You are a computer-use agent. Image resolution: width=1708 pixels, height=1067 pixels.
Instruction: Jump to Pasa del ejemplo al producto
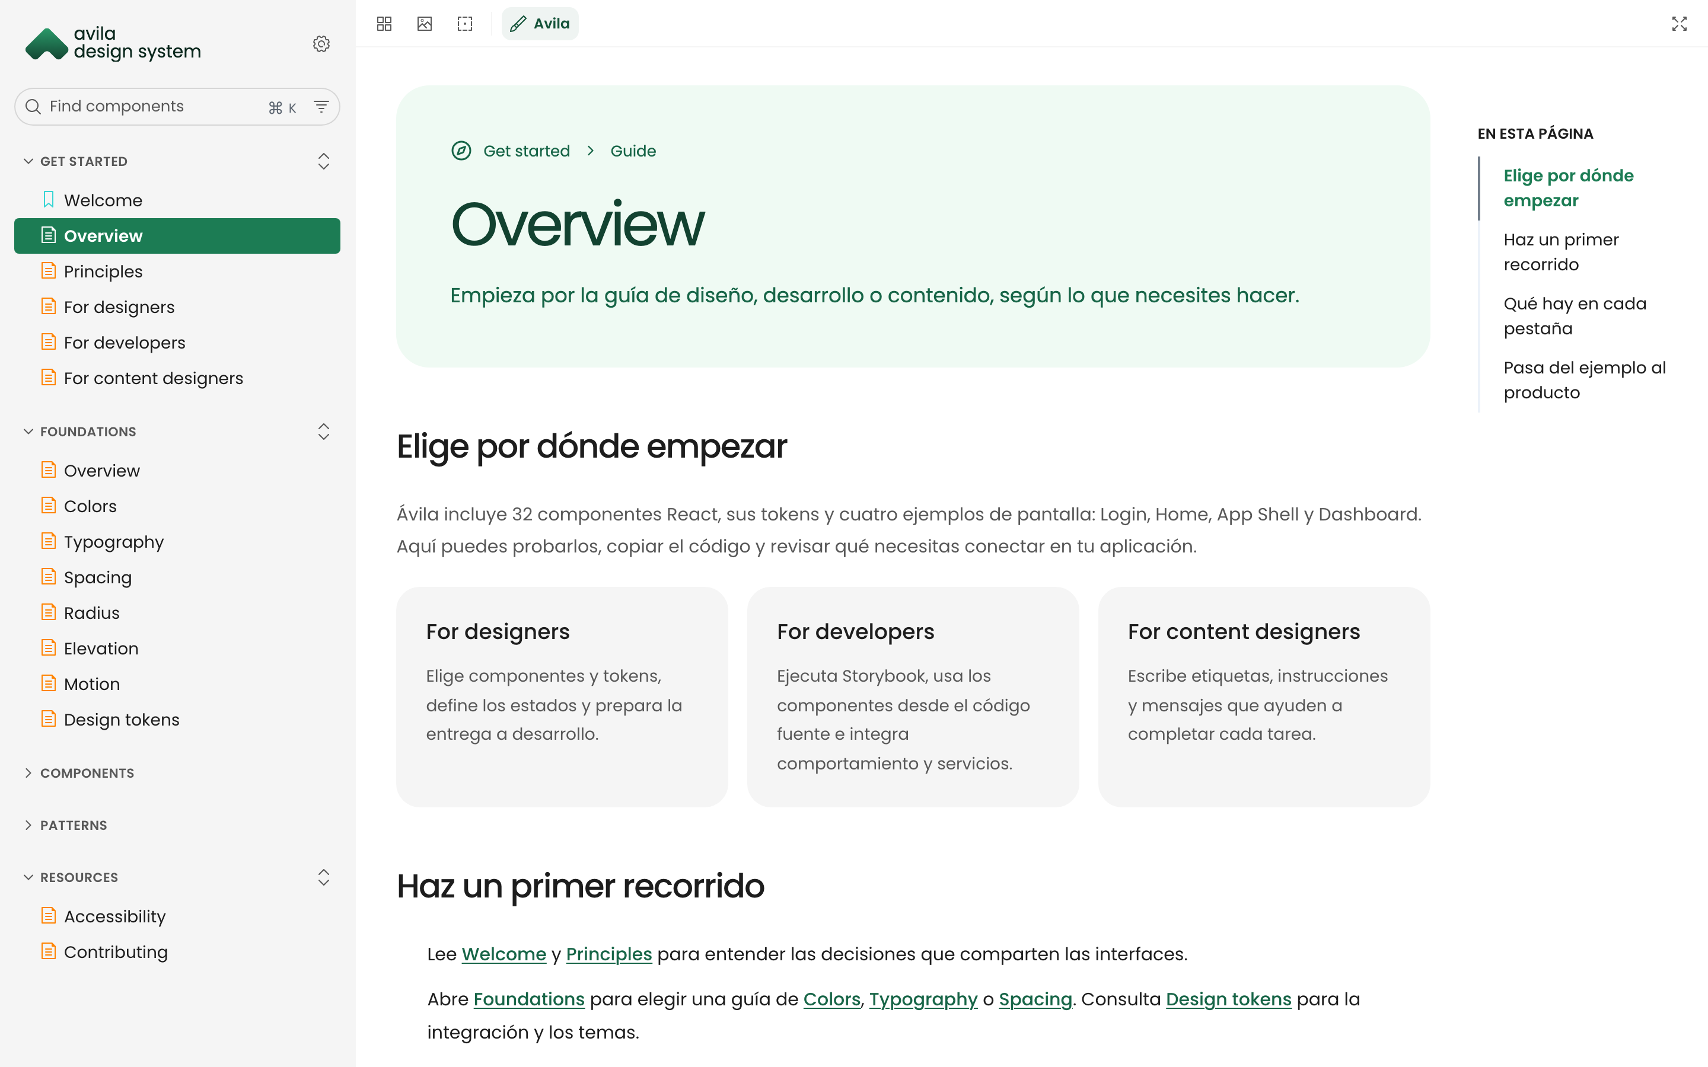click(x=1585, y=379)
